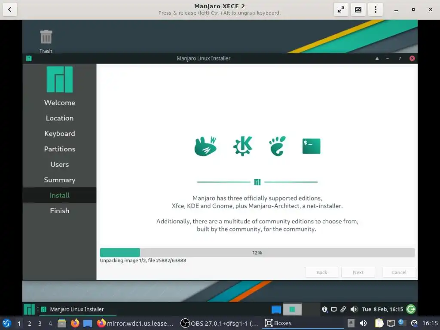Open the keyboard shortcuts button in Boxes
Viewport: 440px width, 330px height.
click(358, 9)
